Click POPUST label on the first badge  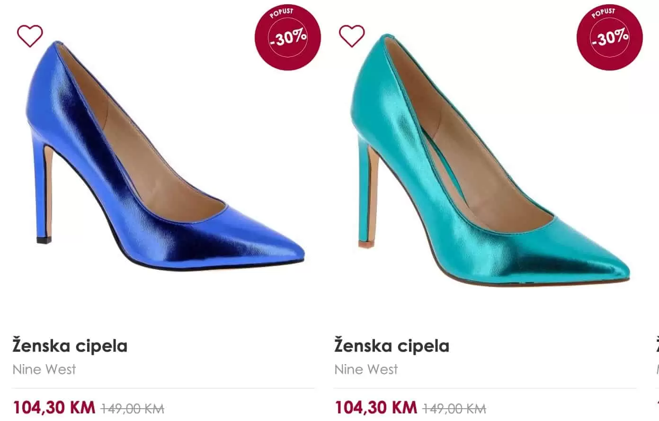(282, 13)
